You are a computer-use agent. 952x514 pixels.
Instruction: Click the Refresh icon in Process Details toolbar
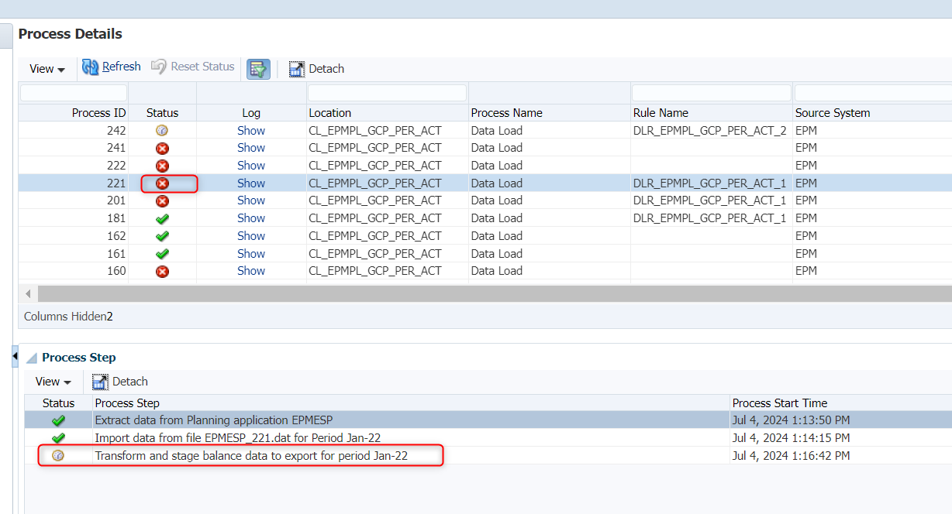91,67
